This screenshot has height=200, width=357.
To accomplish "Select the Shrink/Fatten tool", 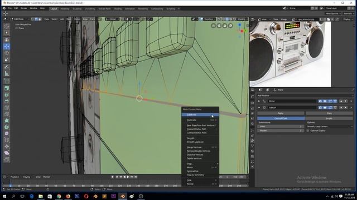I will click(7, 147).
